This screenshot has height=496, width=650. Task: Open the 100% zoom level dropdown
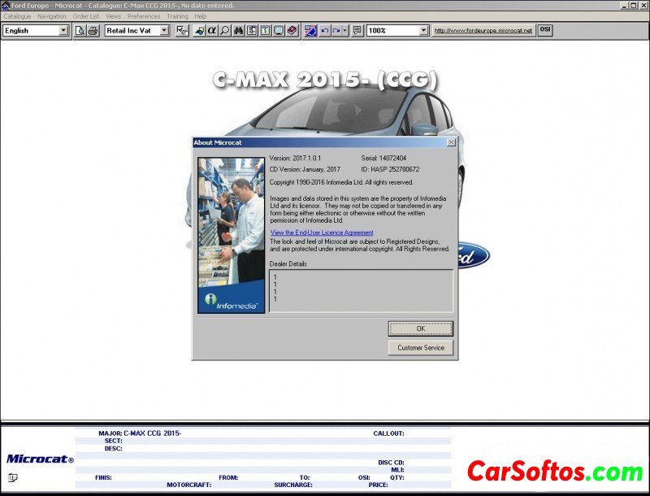[423, 31]
